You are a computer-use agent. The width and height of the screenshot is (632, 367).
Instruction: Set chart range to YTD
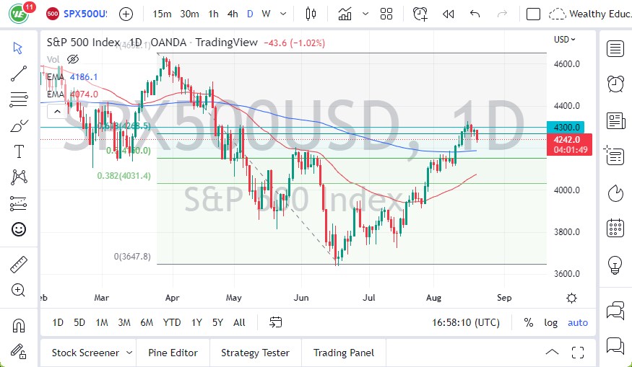[x=172, y=322]
